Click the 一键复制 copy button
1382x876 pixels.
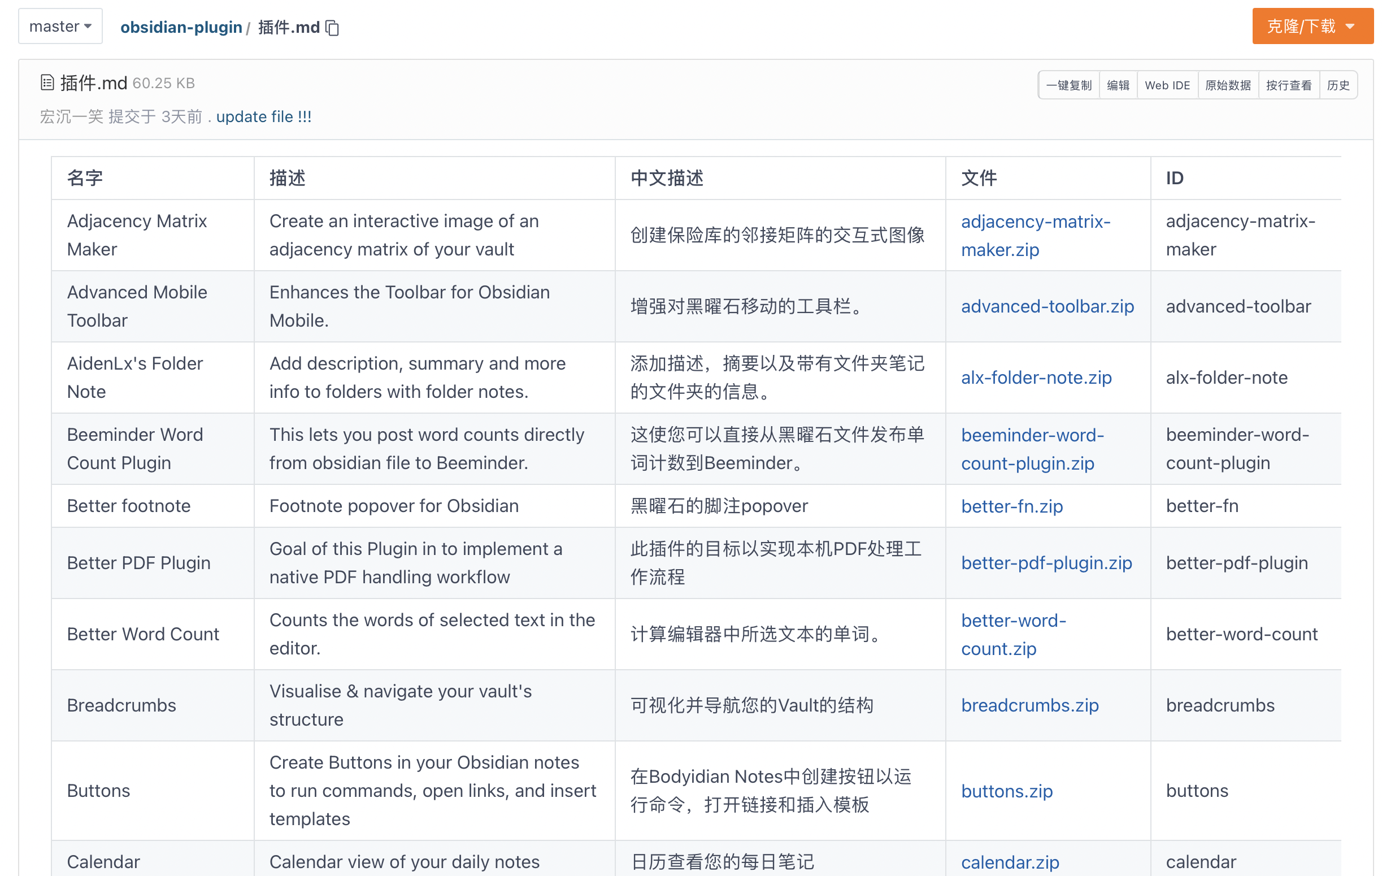click(x=1070, y=85)
